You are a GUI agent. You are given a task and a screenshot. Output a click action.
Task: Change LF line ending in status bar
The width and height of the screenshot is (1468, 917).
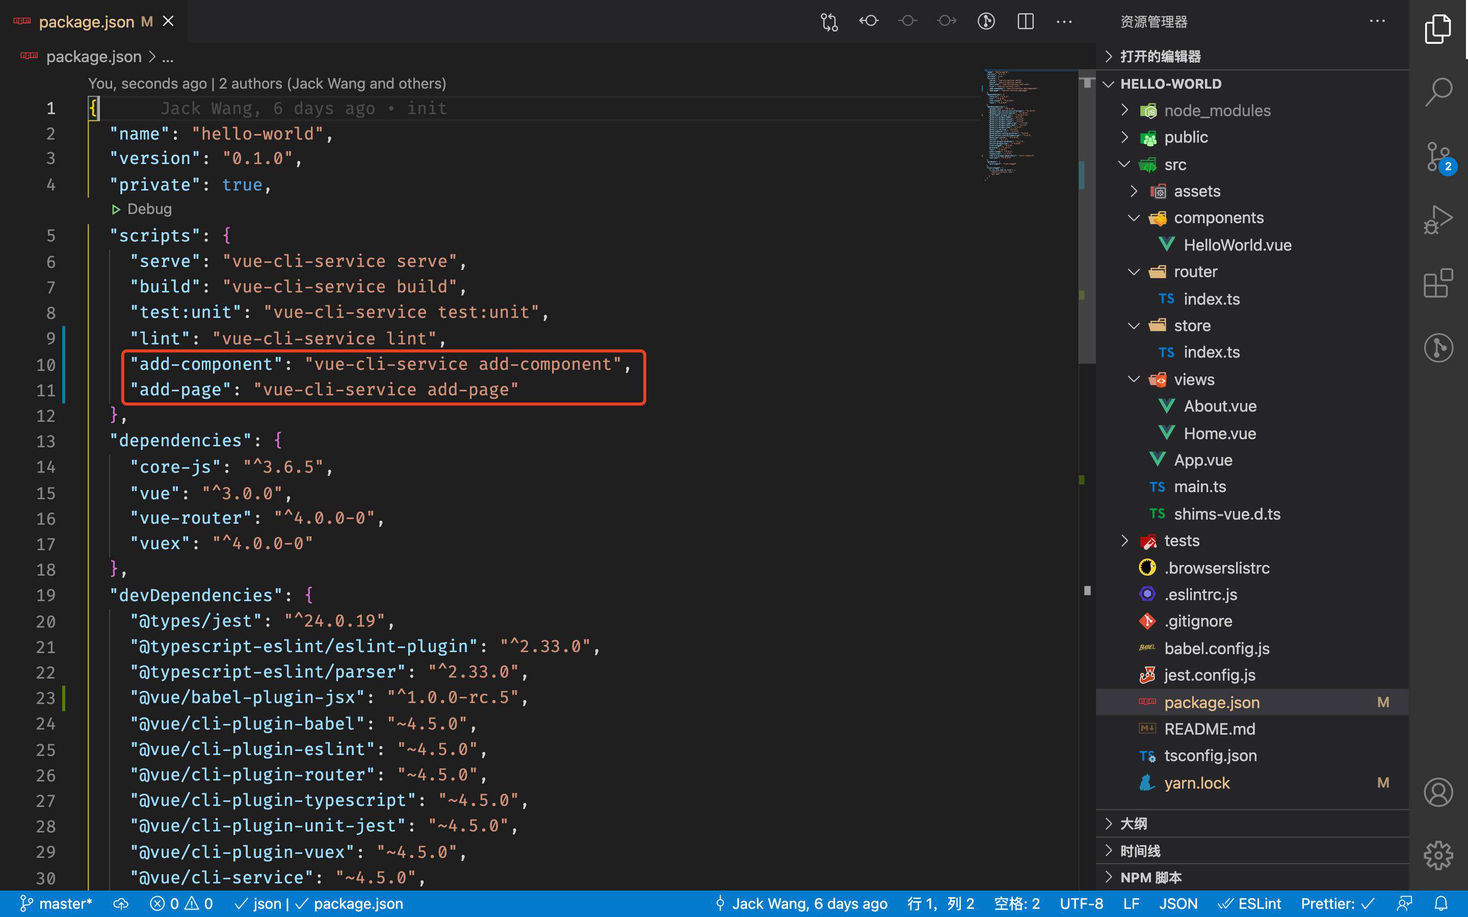coord(1131,904)
